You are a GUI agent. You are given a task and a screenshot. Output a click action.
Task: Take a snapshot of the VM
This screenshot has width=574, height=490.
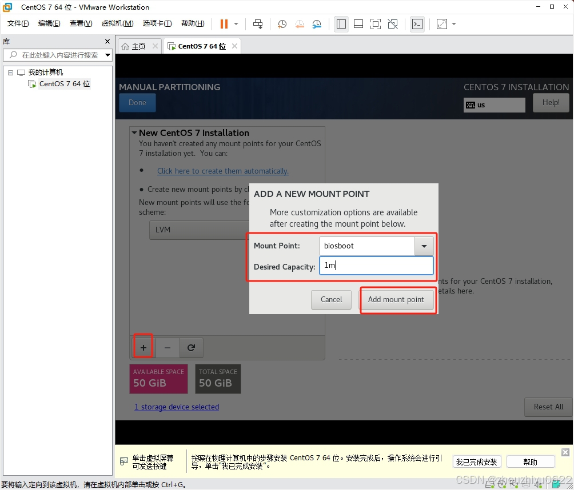[x=282, y=24]
